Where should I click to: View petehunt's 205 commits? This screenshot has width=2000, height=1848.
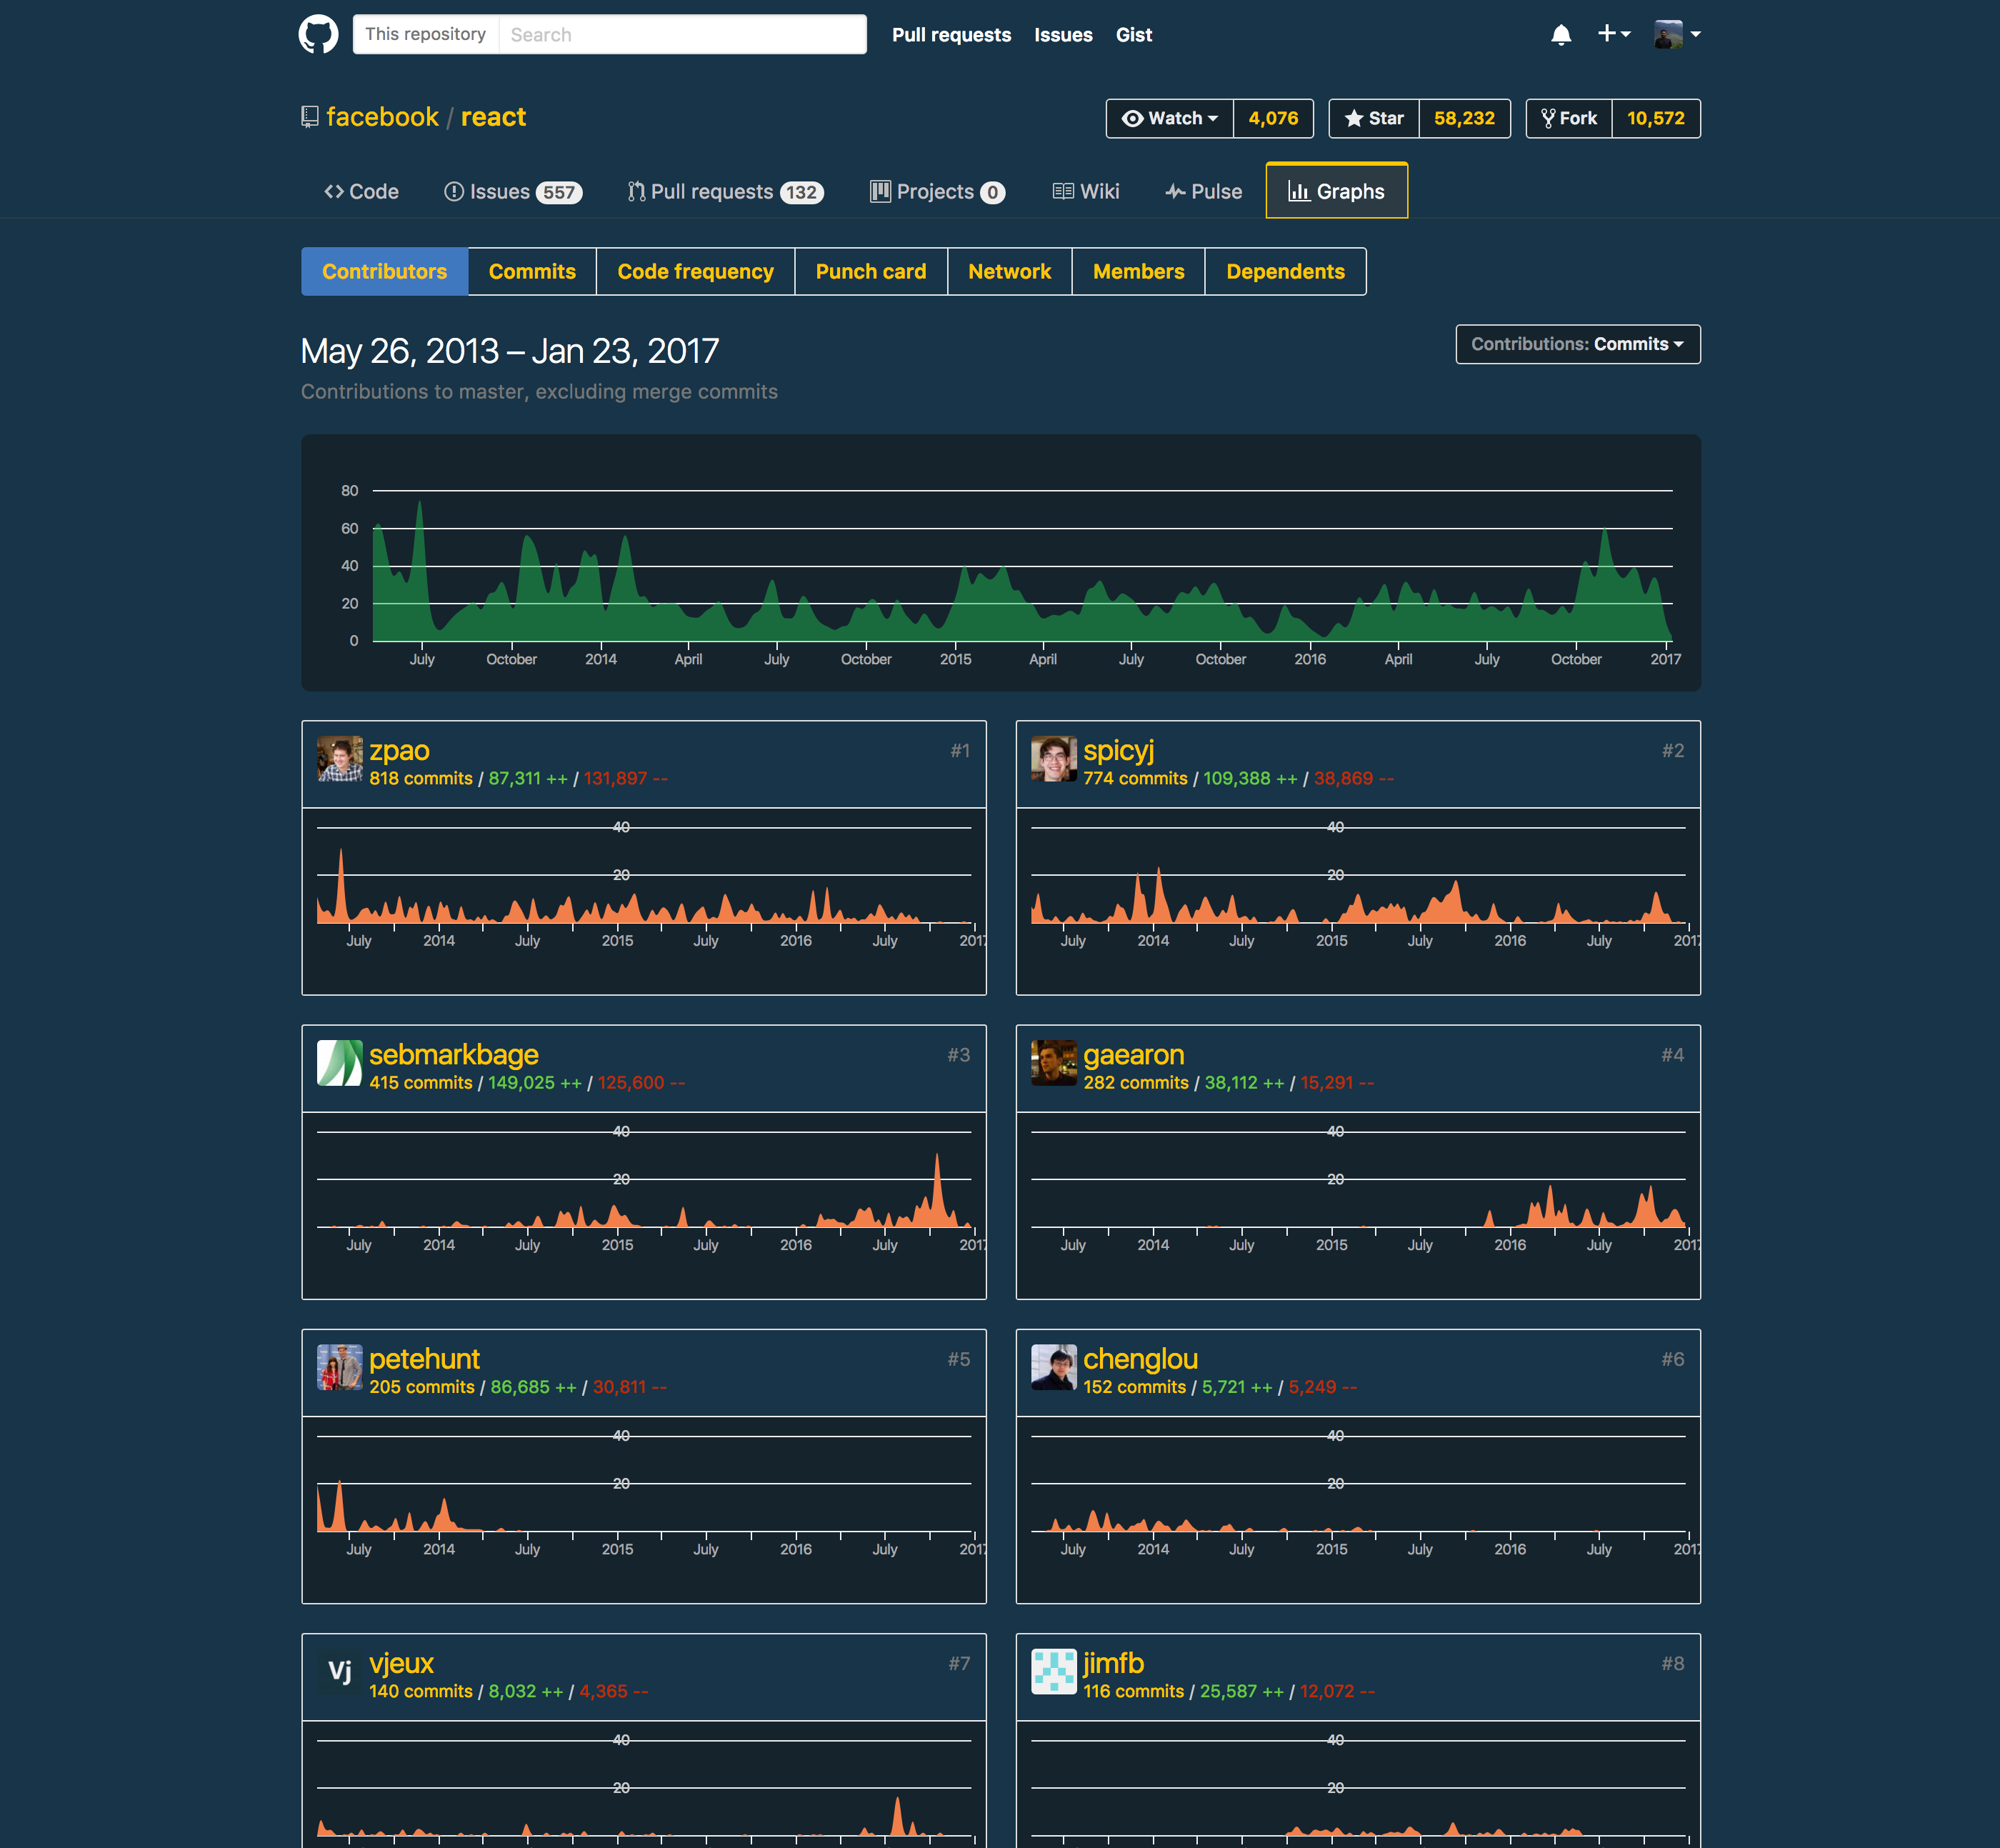[422, 1386]
